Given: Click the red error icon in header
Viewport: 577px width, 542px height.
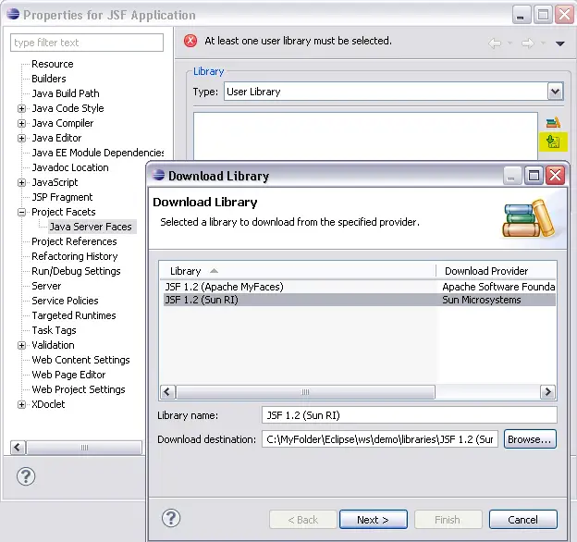Looking at the screenshot, I should pyautogui.click(x=190, y=42).
